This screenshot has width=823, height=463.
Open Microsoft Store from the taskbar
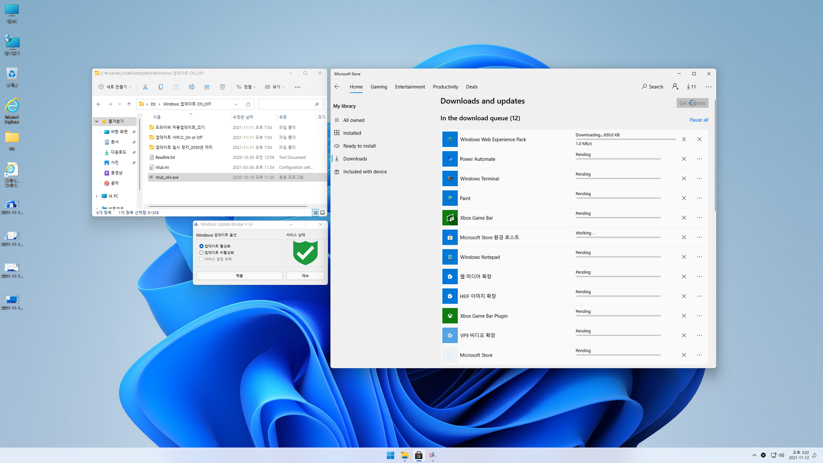click(x=418, y=455)
